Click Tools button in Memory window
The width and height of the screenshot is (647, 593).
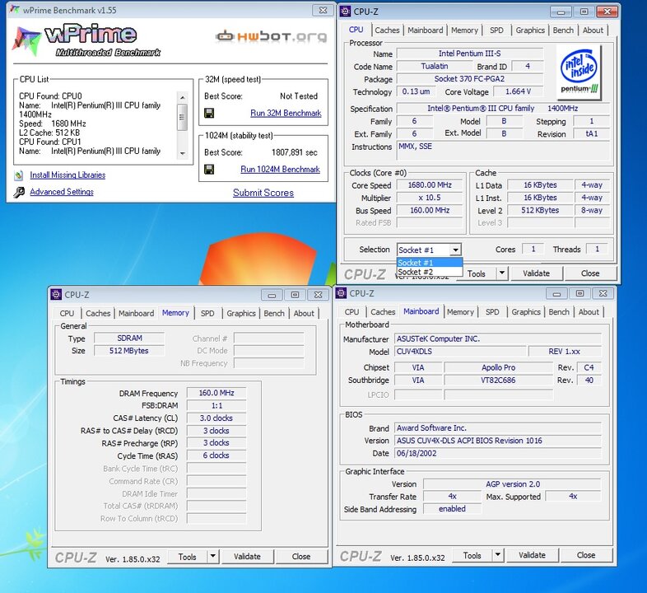click(x=187, y=557)
